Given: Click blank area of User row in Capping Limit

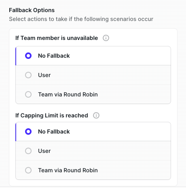Looking at the screenshot, I should 110,151.
